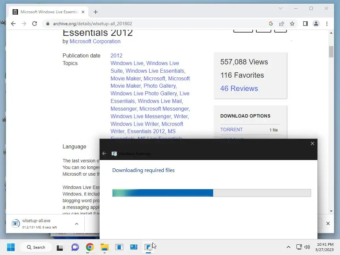Open the 46 Reviews link

click(239, 88)
